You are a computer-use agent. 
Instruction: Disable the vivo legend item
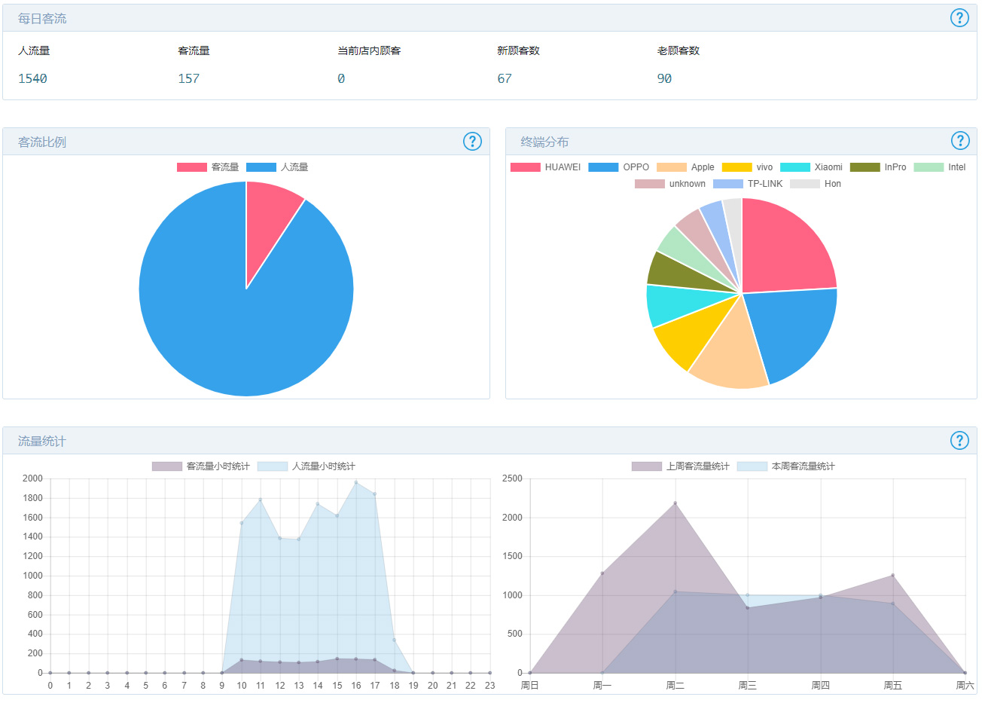tap(748, 167)
